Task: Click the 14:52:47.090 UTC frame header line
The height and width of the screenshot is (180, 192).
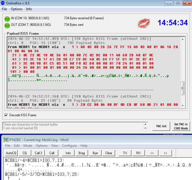Action: (79, 39)
